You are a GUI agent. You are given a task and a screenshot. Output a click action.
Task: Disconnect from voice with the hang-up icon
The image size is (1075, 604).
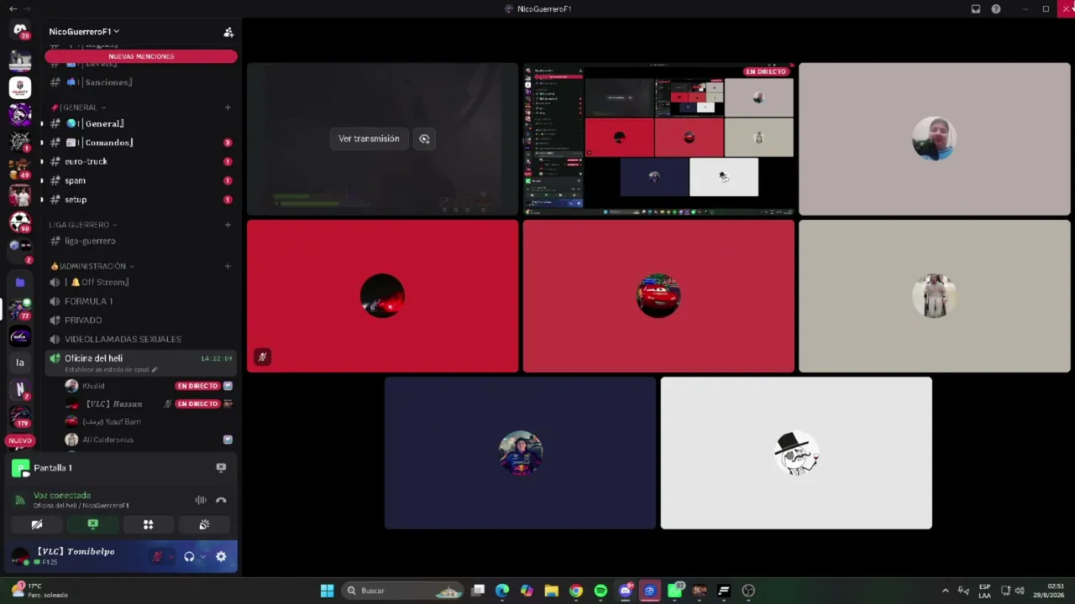pyautogui.click(x=221, y=500)
